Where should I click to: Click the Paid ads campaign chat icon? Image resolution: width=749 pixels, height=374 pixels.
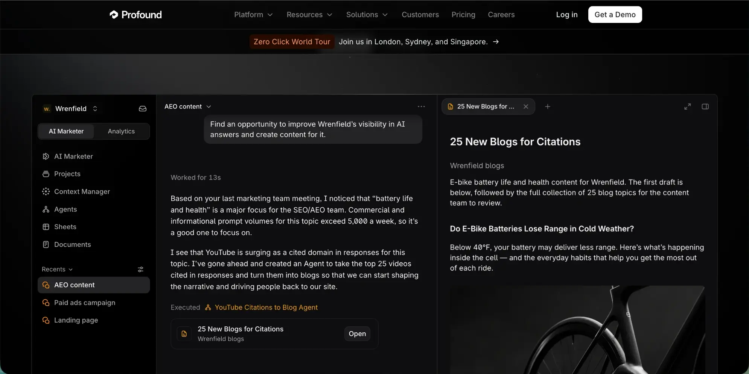[46, 303]
